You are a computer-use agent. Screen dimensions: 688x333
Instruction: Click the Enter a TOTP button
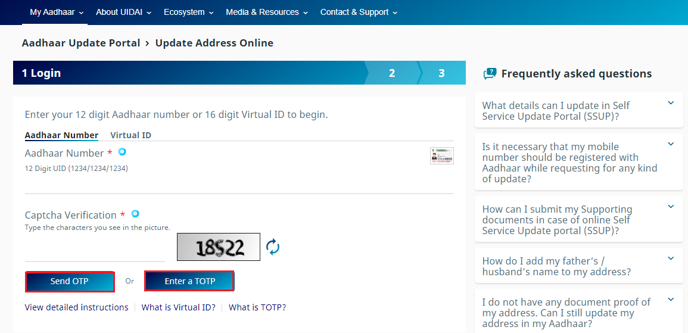point(189,281)
